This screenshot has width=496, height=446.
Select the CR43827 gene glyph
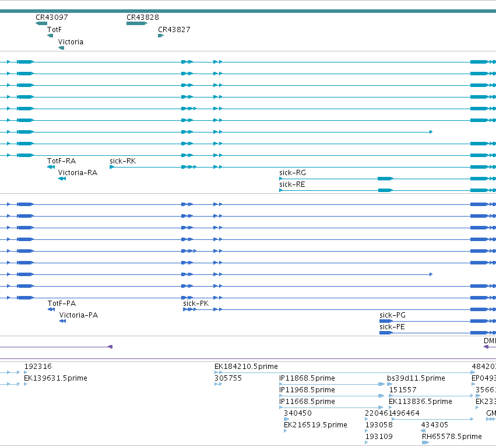click(x=161, y=36)
